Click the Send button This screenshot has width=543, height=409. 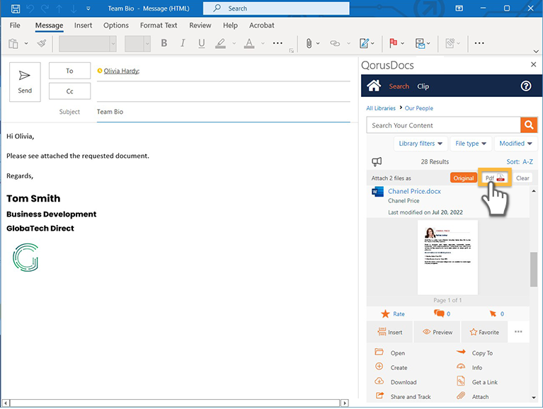25,82
